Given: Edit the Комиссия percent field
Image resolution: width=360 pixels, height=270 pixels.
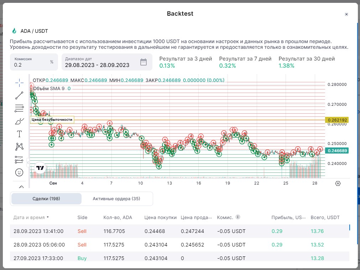Looking at the screenshot, I should [34, 62].
